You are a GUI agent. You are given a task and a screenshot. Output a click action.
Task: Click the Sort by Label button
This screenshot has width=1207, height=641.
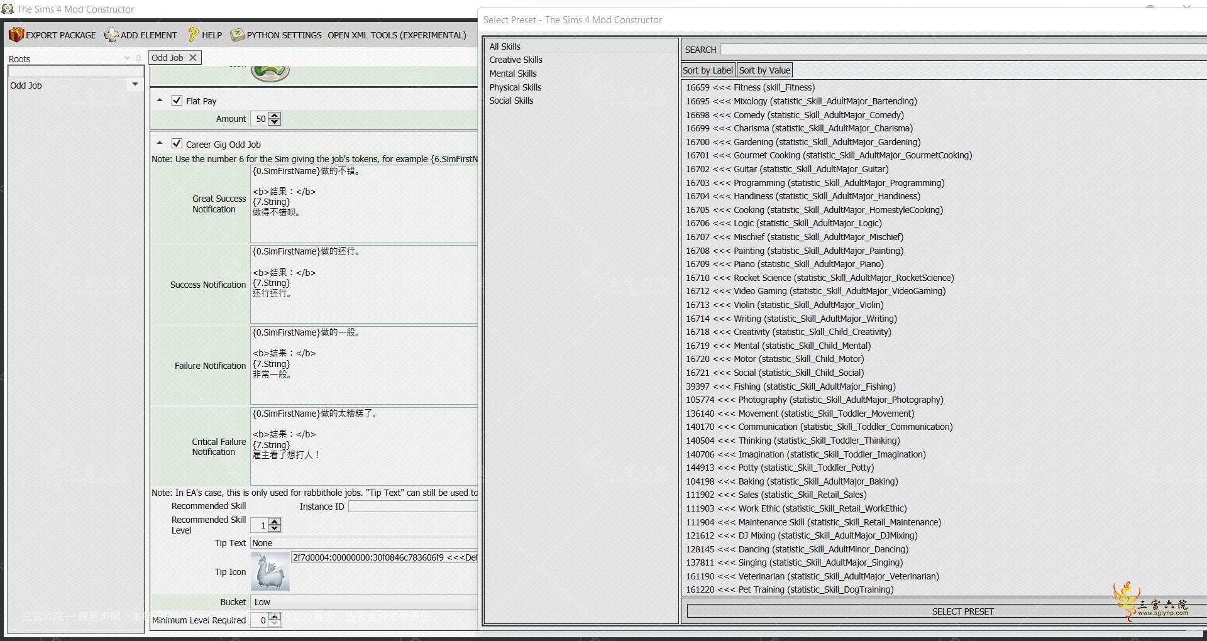(708, 70)
